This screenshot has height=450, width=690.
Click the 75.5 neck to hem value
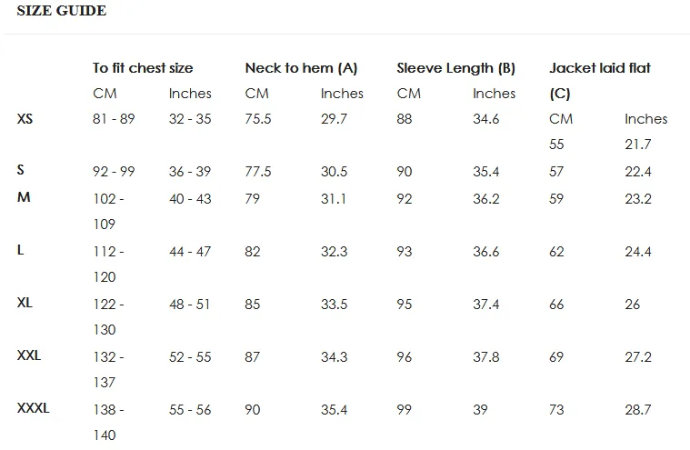258,119
